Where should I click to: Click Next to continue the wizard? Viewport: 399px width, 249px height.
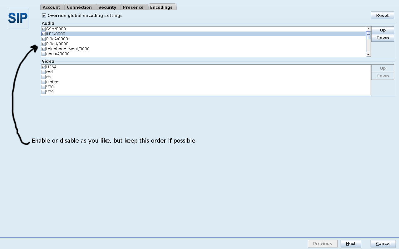click(x=351, y=244)
